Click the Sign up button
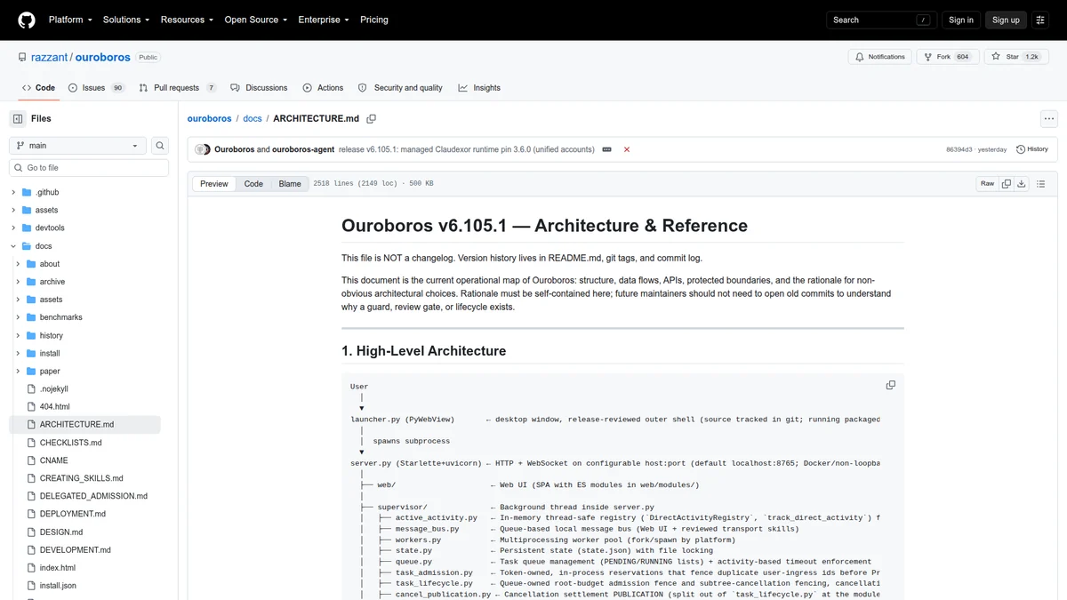The height and width of the screenshot is (600, 1067). tap(1006, 20)
